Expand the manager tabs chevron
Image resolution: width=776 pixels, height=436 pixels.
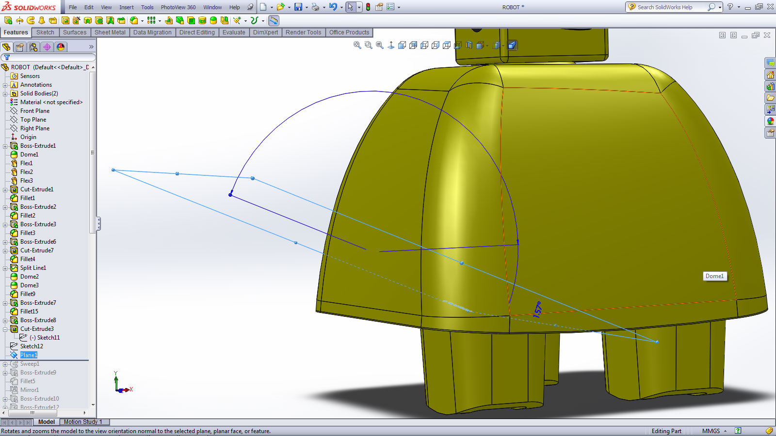[91, 47]
